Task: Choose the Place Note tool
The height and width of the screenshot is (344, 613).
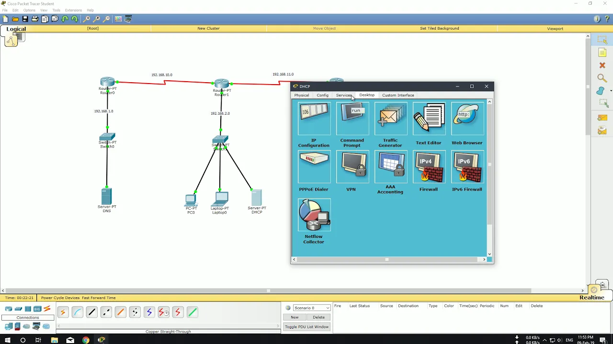Action: click(602, 53)
